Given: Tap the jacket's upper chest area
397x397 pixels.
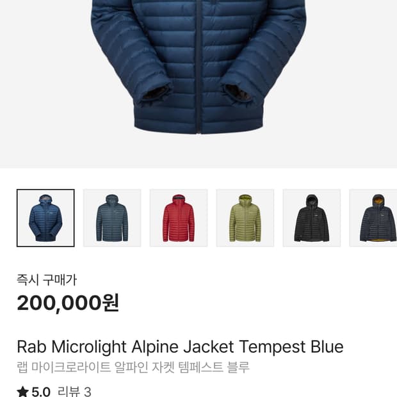Looking at the screenshot, I should (x=199, y=15).
